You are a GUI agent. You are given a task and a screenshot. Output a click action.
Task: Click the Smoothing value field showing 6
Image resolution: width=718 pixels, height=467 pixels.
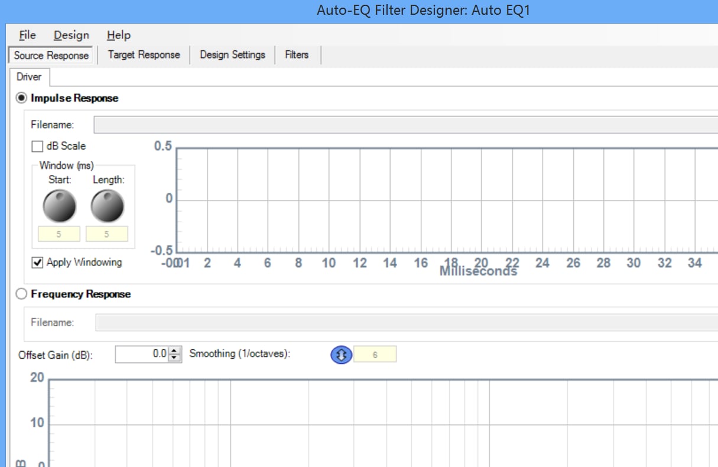(x=375, y=355)
